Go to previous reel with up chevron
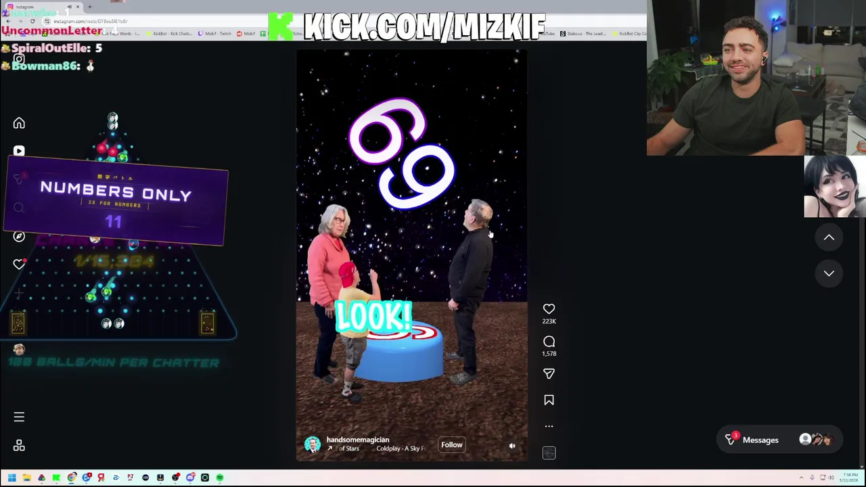 tap(829, 237)
